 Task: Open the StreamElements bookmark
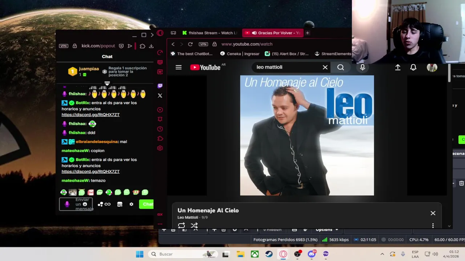pyautogui.click(x=333, y=54)
